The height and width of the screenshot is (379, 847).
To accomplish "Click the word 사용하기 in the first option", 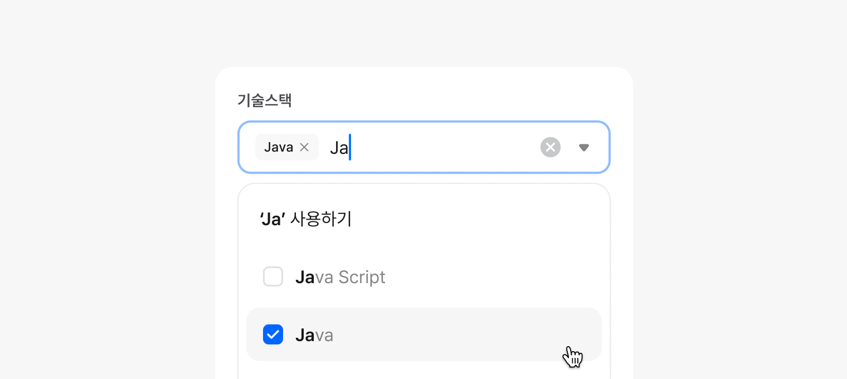I will point(321,220).
